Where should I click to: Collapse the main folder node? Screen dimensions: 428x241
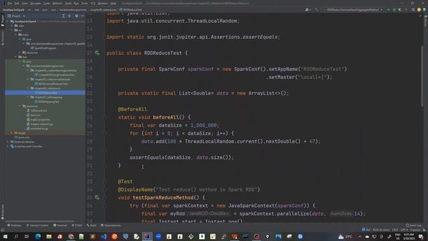[x=16, y=35]
